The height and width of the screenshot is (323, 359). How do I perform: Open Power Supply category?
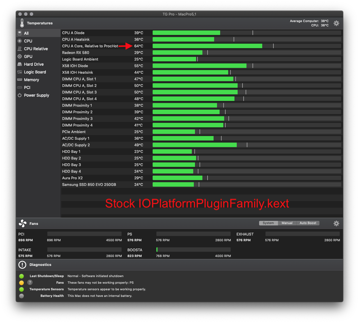point(38,95)
